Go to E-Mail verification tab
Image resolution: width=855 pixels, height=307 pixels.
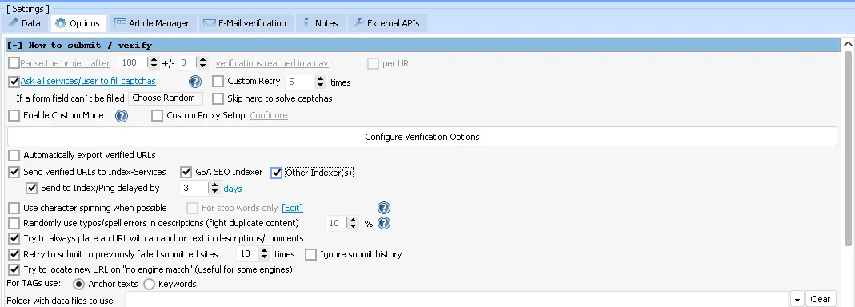point(245,23)
